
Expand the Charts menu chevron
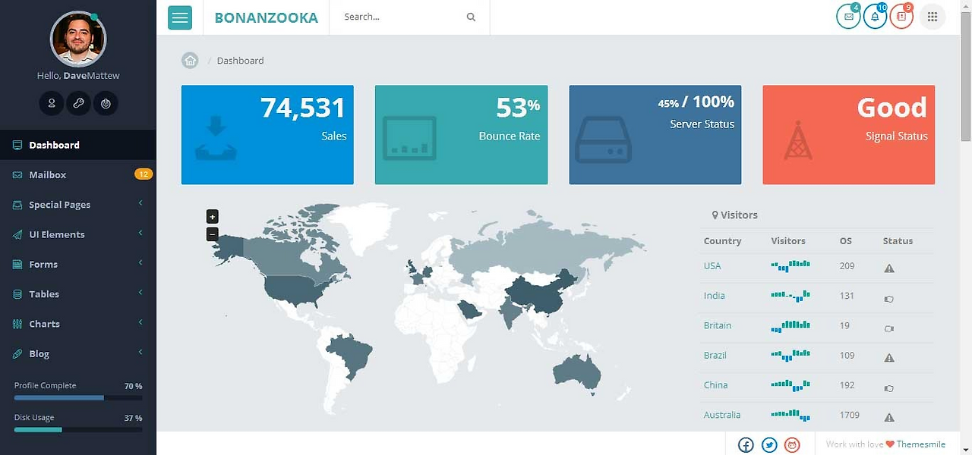(x=140, y=322)
